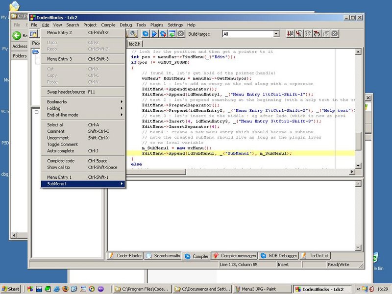Click the Code::Blocks quick launch icon
392x294 pixels.
30,289
